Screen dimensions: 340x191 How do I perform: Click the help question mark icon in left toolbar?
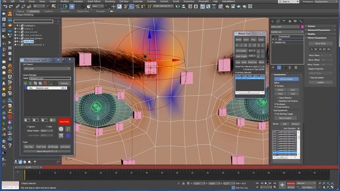tap(10, 145)
